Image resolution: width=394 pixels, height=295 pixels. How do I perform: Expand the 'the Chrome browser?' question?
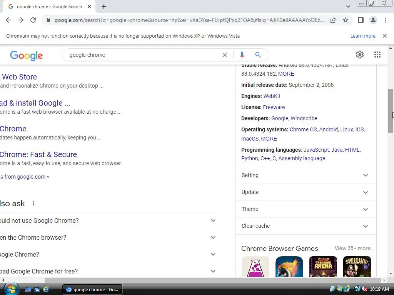coord(109,237)
